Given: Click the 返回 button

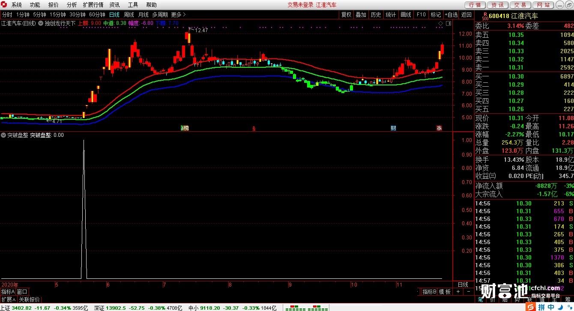Looking at the screenshot, I should 466,15.
